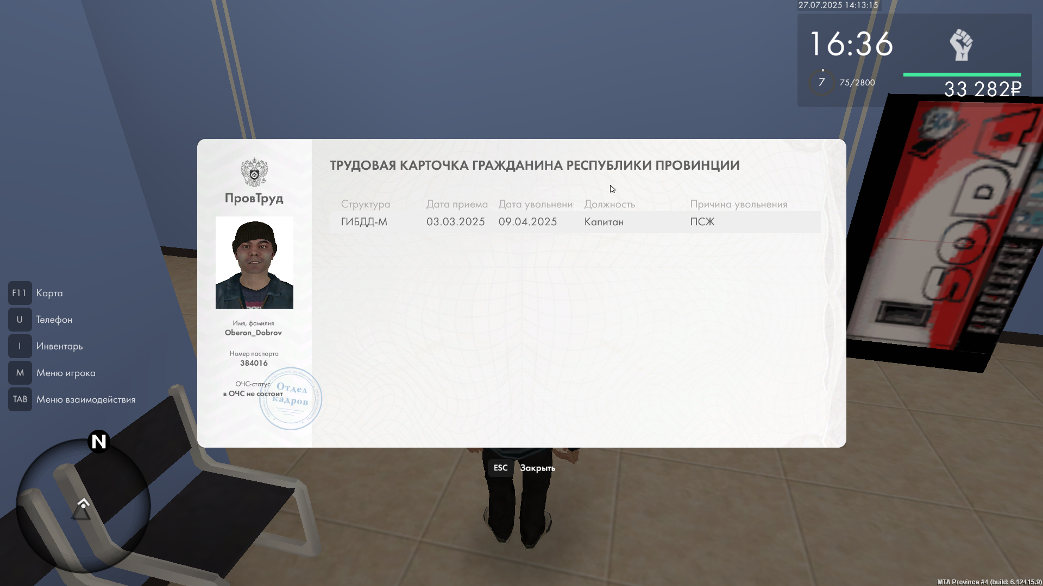Viewport: 1043px width, 586px height.
Task: Click the N compass marker on minimap
Action: [x=99, y=442]
